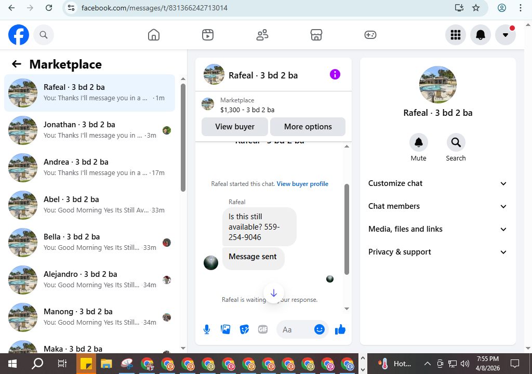The width and height of the screenshot is (532, 374).
Task: Click the 'Message sent' bubble
Action: click(253, 259)
